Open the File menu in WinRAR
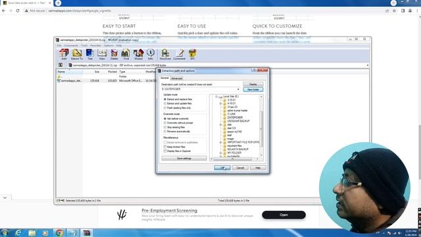421x237 pixels. pyautogui.click(x=59, y=45)
